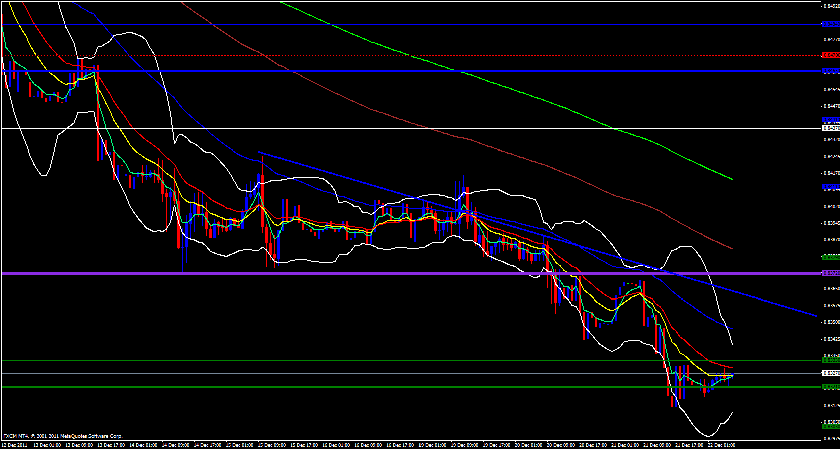The image size is (840, 449).
Task: Click the 22 Dec 01:00 time label
Action: (x=721, y=445)
